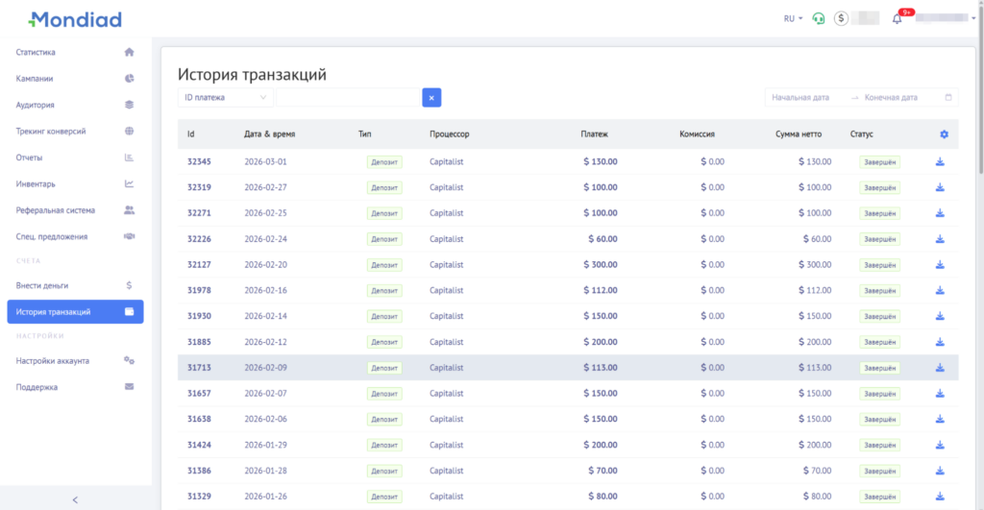Image resolution: width=984 pixels, height=510 pixels.
Task: Open transaction ID 32319 link
Action: [x=199, y=187]
